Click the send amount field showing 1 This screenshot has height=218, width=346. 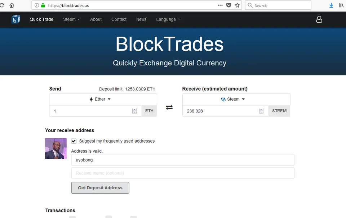[x=96, y=111]
